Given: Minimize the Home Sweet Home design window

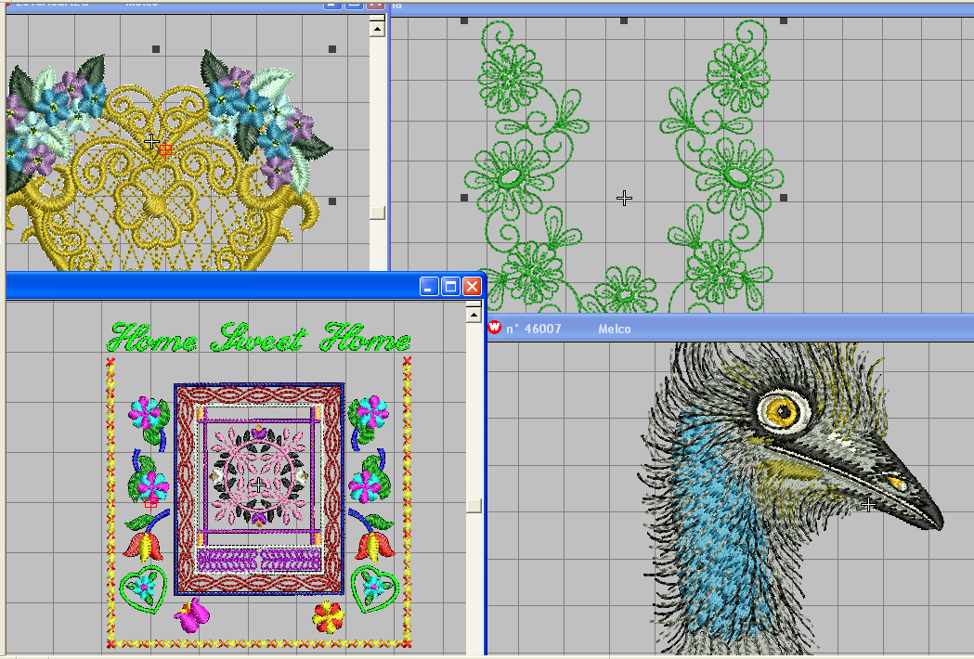Looking at the screenshot, I should pyautogui.click(x=429, y=286).
